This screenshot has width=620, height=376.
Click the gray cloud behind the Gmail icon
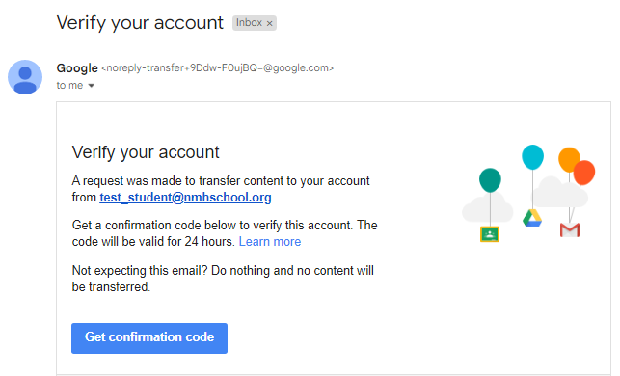coord(559,194)
